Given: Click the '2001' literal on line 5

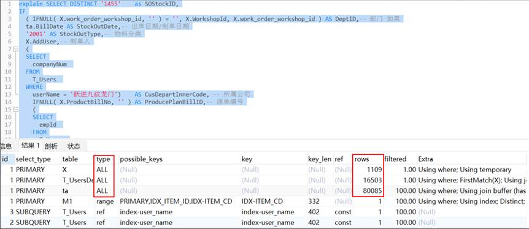Looking at the screenshot, I should coord(36,34).
